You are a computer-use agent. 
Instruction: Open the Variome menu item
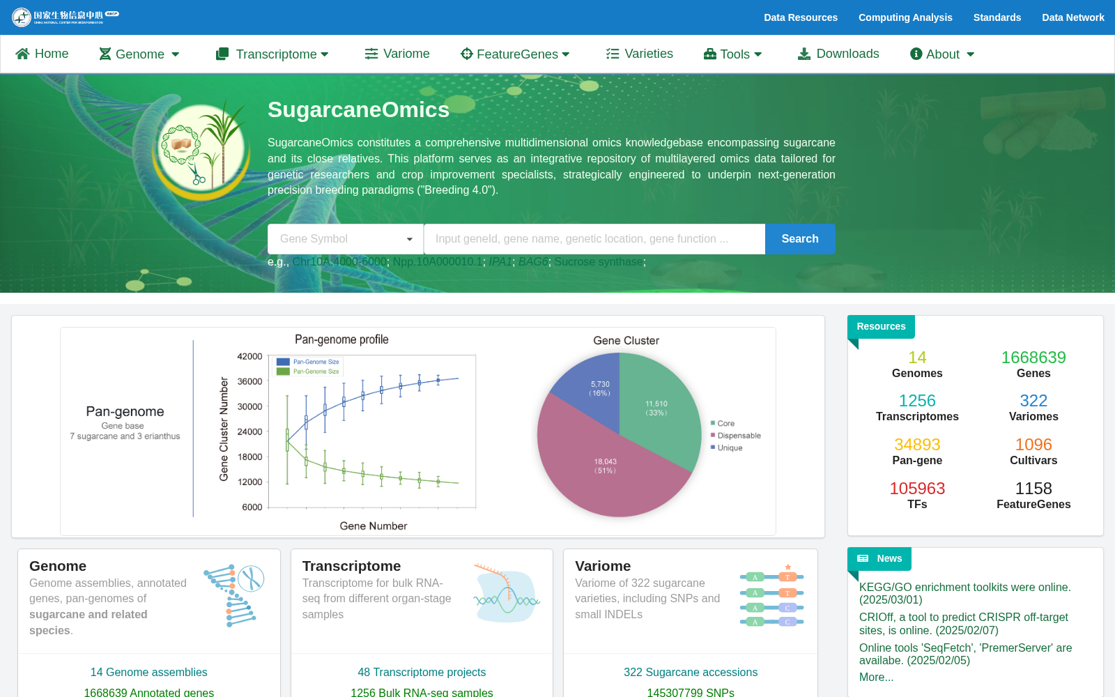click(x=397, y=54)
